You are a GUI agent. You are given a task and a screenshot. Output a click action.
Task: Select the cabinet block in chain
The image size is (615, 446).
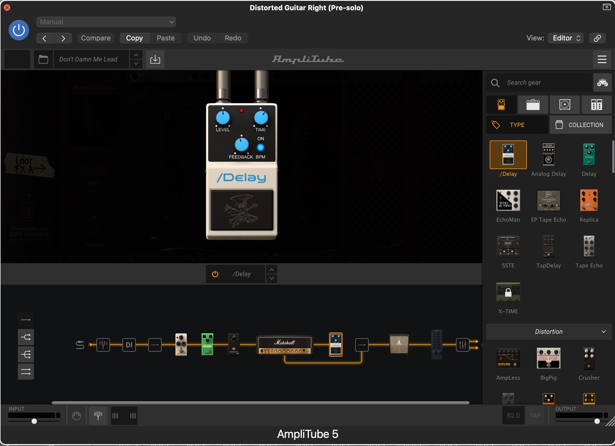pyautogui.click(x=399, y=344)
